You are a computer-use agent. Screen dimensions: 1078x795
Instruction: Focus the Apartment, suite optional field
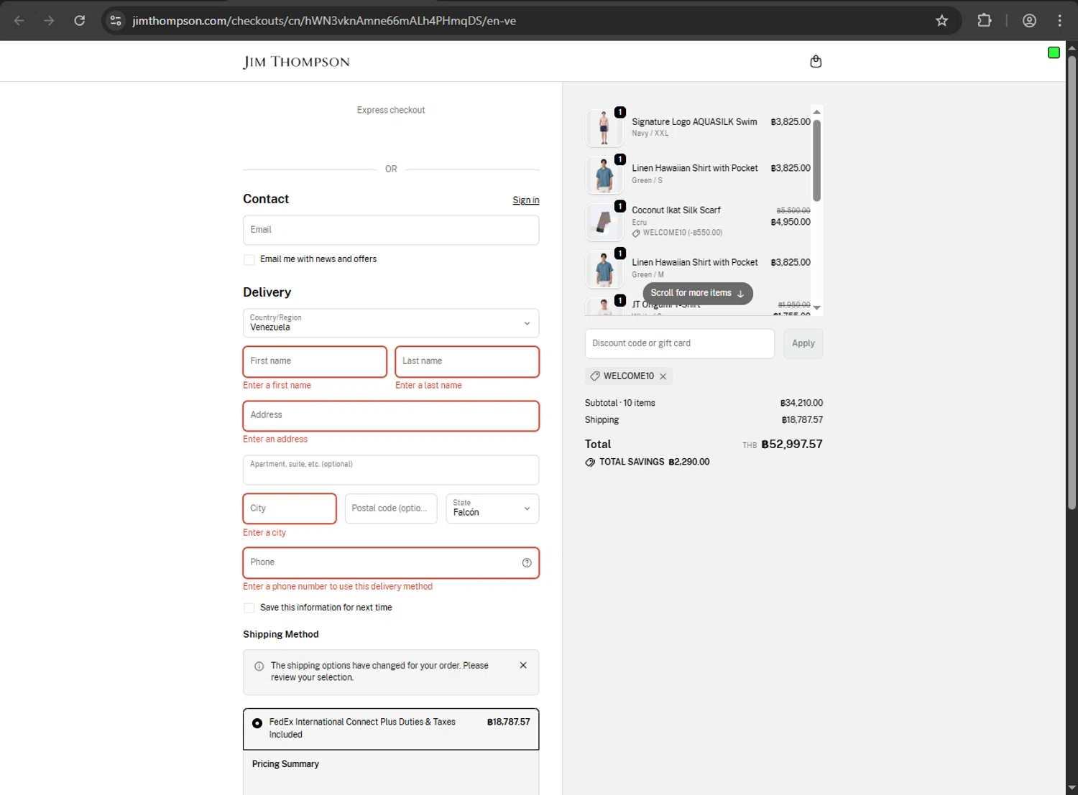pyautogui.click(x=391, y=470)
